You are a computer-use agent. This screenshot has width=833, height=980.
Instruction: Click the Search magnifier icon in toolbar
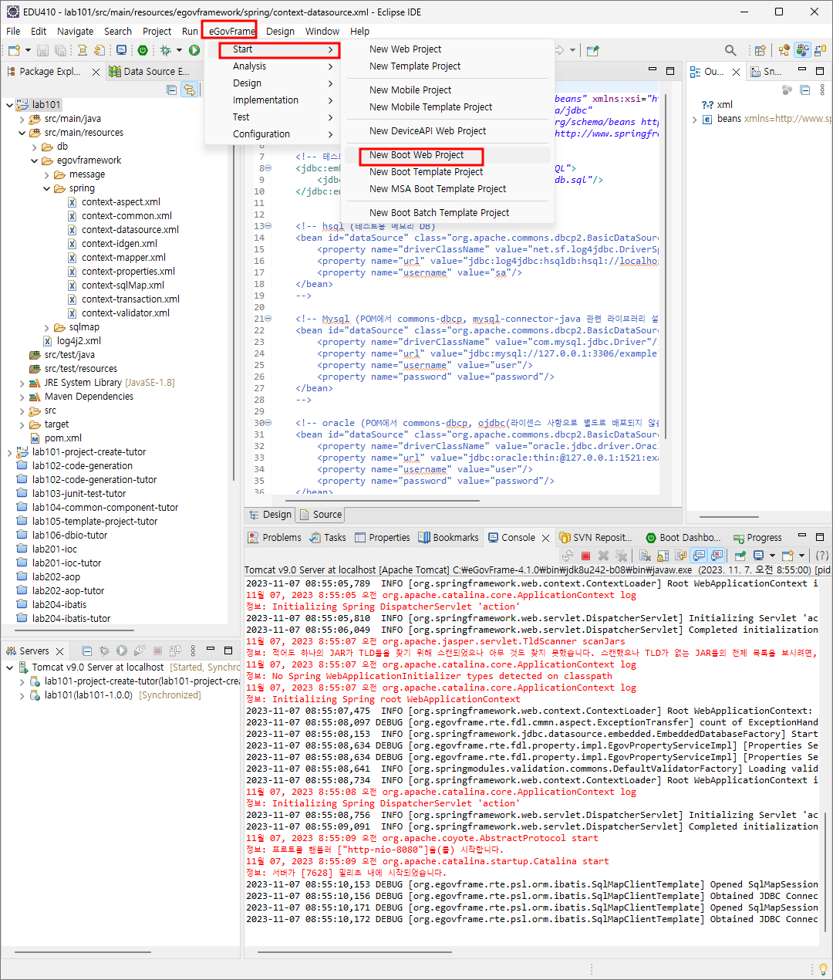point(730,50)
